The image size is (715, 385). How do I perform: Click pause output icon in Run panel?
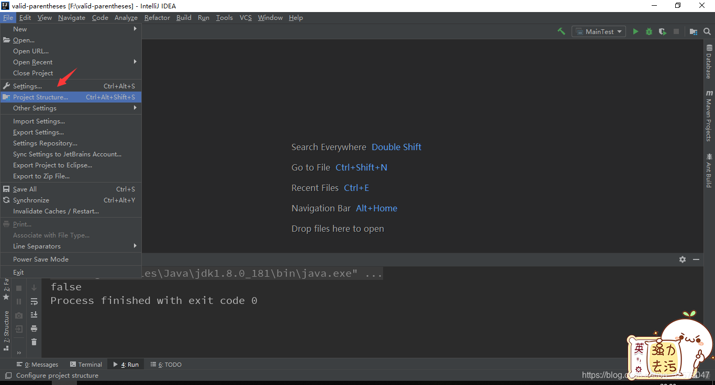[19, 301]
